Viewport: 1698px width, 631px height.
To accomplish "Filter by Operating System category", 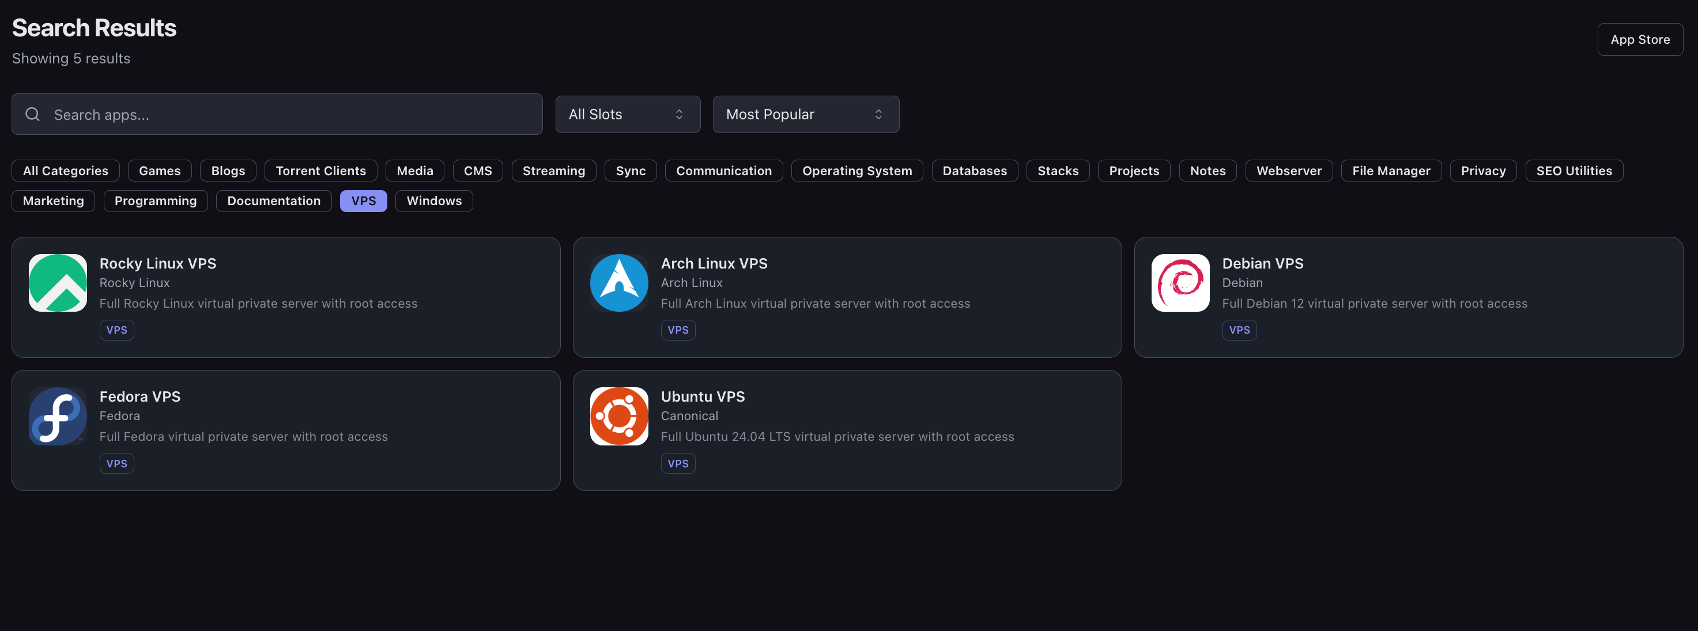I will pos(857,171).
